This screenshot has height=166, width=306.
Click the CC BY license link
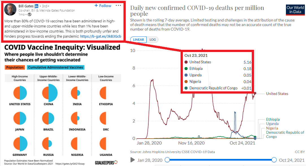click(300, 152)
